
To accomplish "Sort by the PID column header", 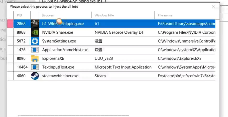I will (20, 15).
